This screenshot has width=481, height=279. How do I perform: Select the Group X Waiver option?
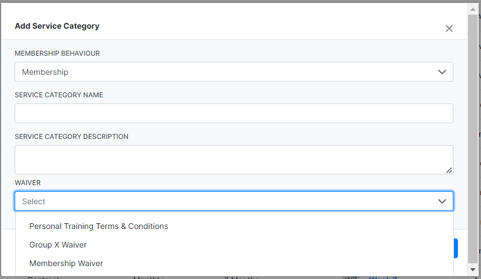pos(58,245)
